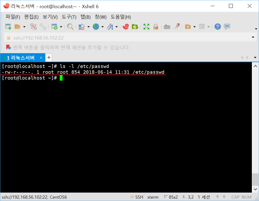This screenshot has width=259, height=201.
Task: Expand the file transfer dropdown arrow
Action: click(88, 27)
